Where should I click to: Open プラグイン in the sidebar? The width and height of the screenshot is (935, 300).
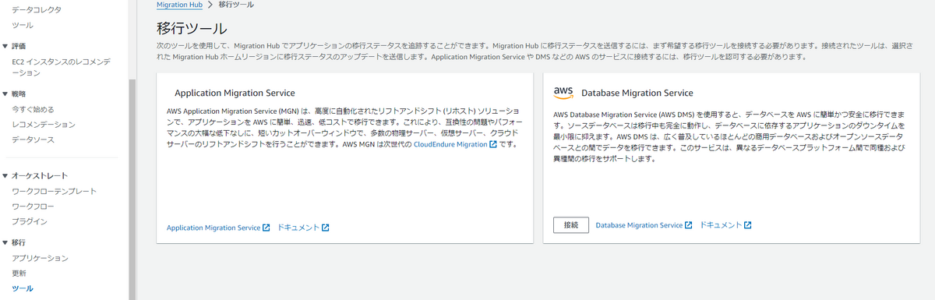tap(30, 221)
